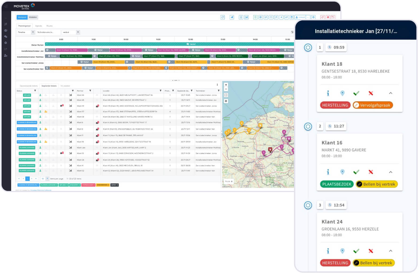Open the user settings icon in sidebar
Screen dimensions: 418x273
pyautogui.click(x=6, y=56)
